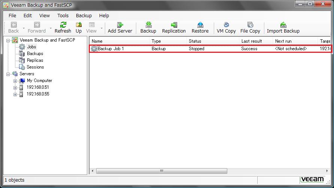
Task: Expand the 192.168.0.51 server node
Action: (x=15, y=88)
